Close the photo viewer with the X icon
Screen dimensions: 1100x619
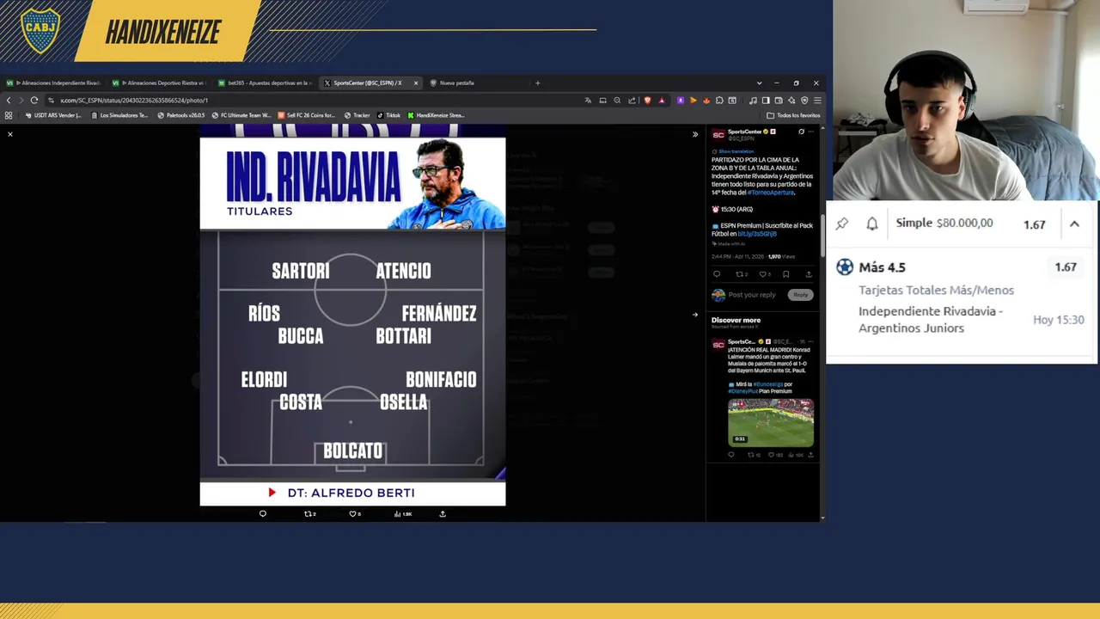point(10,134)
